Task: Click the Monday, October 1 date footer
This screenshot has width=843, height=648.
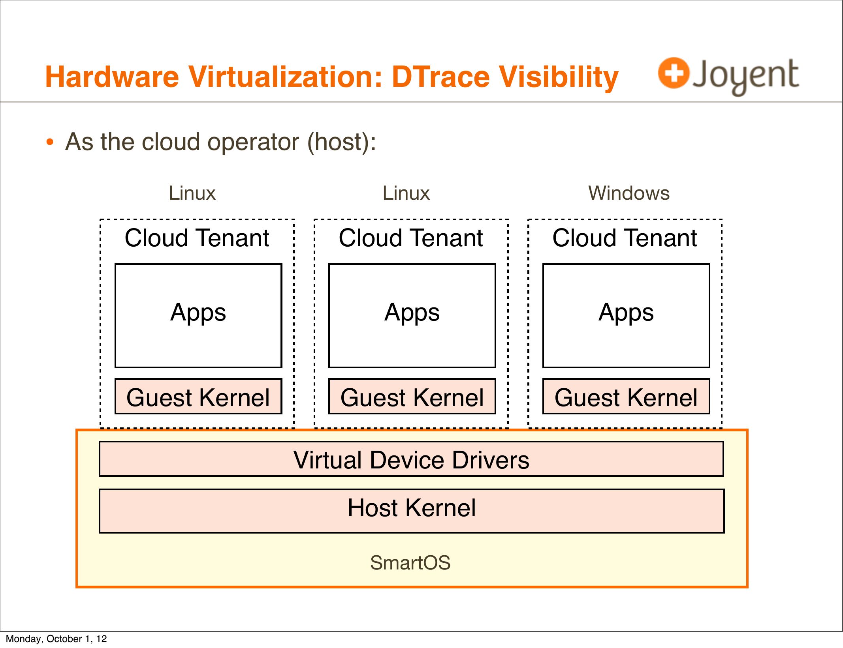Action: pos(56,639)
